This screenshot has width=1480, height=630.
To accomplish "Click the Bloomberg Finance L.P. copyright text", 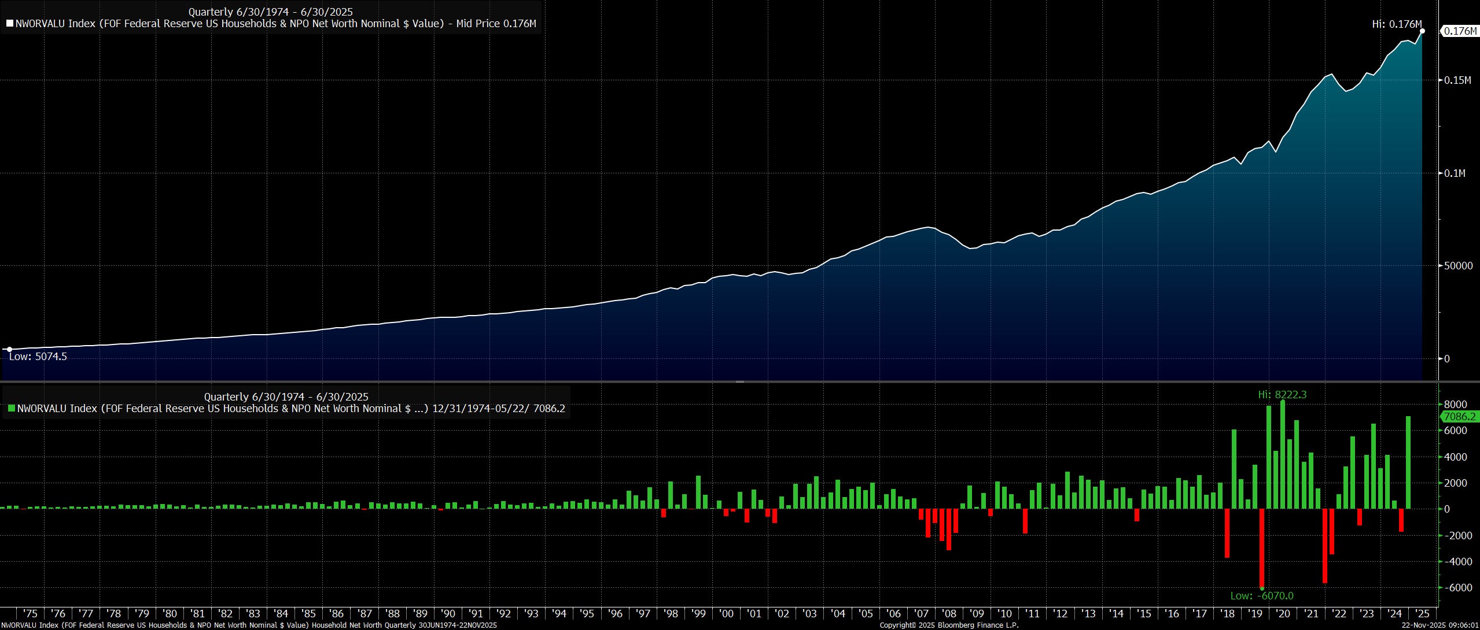I will click(949, 625).
